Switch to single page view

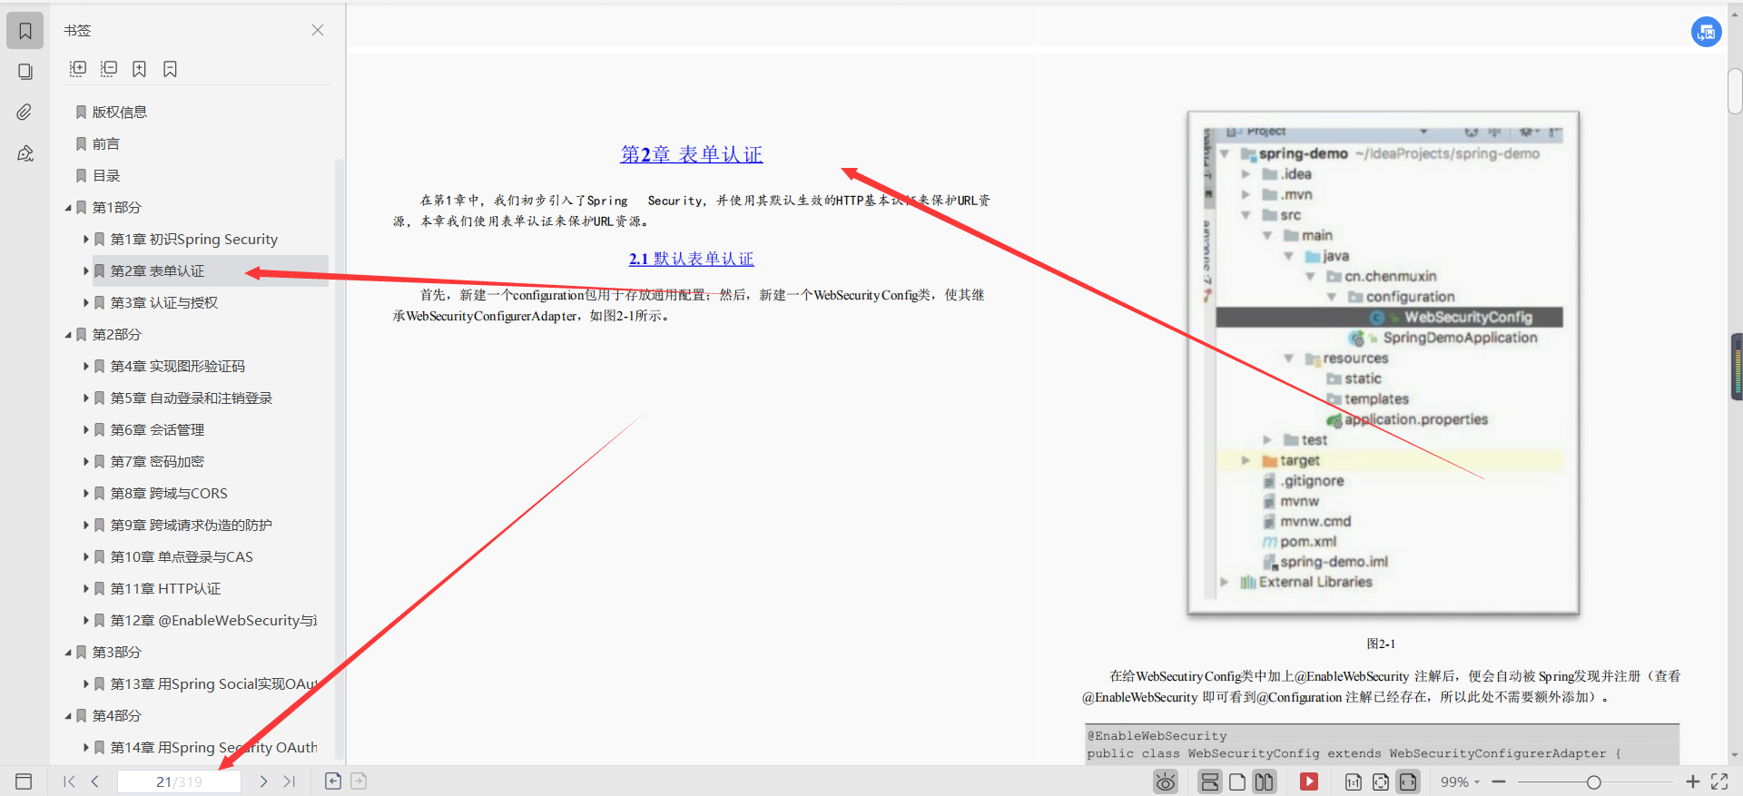[x=1237, y=781]
